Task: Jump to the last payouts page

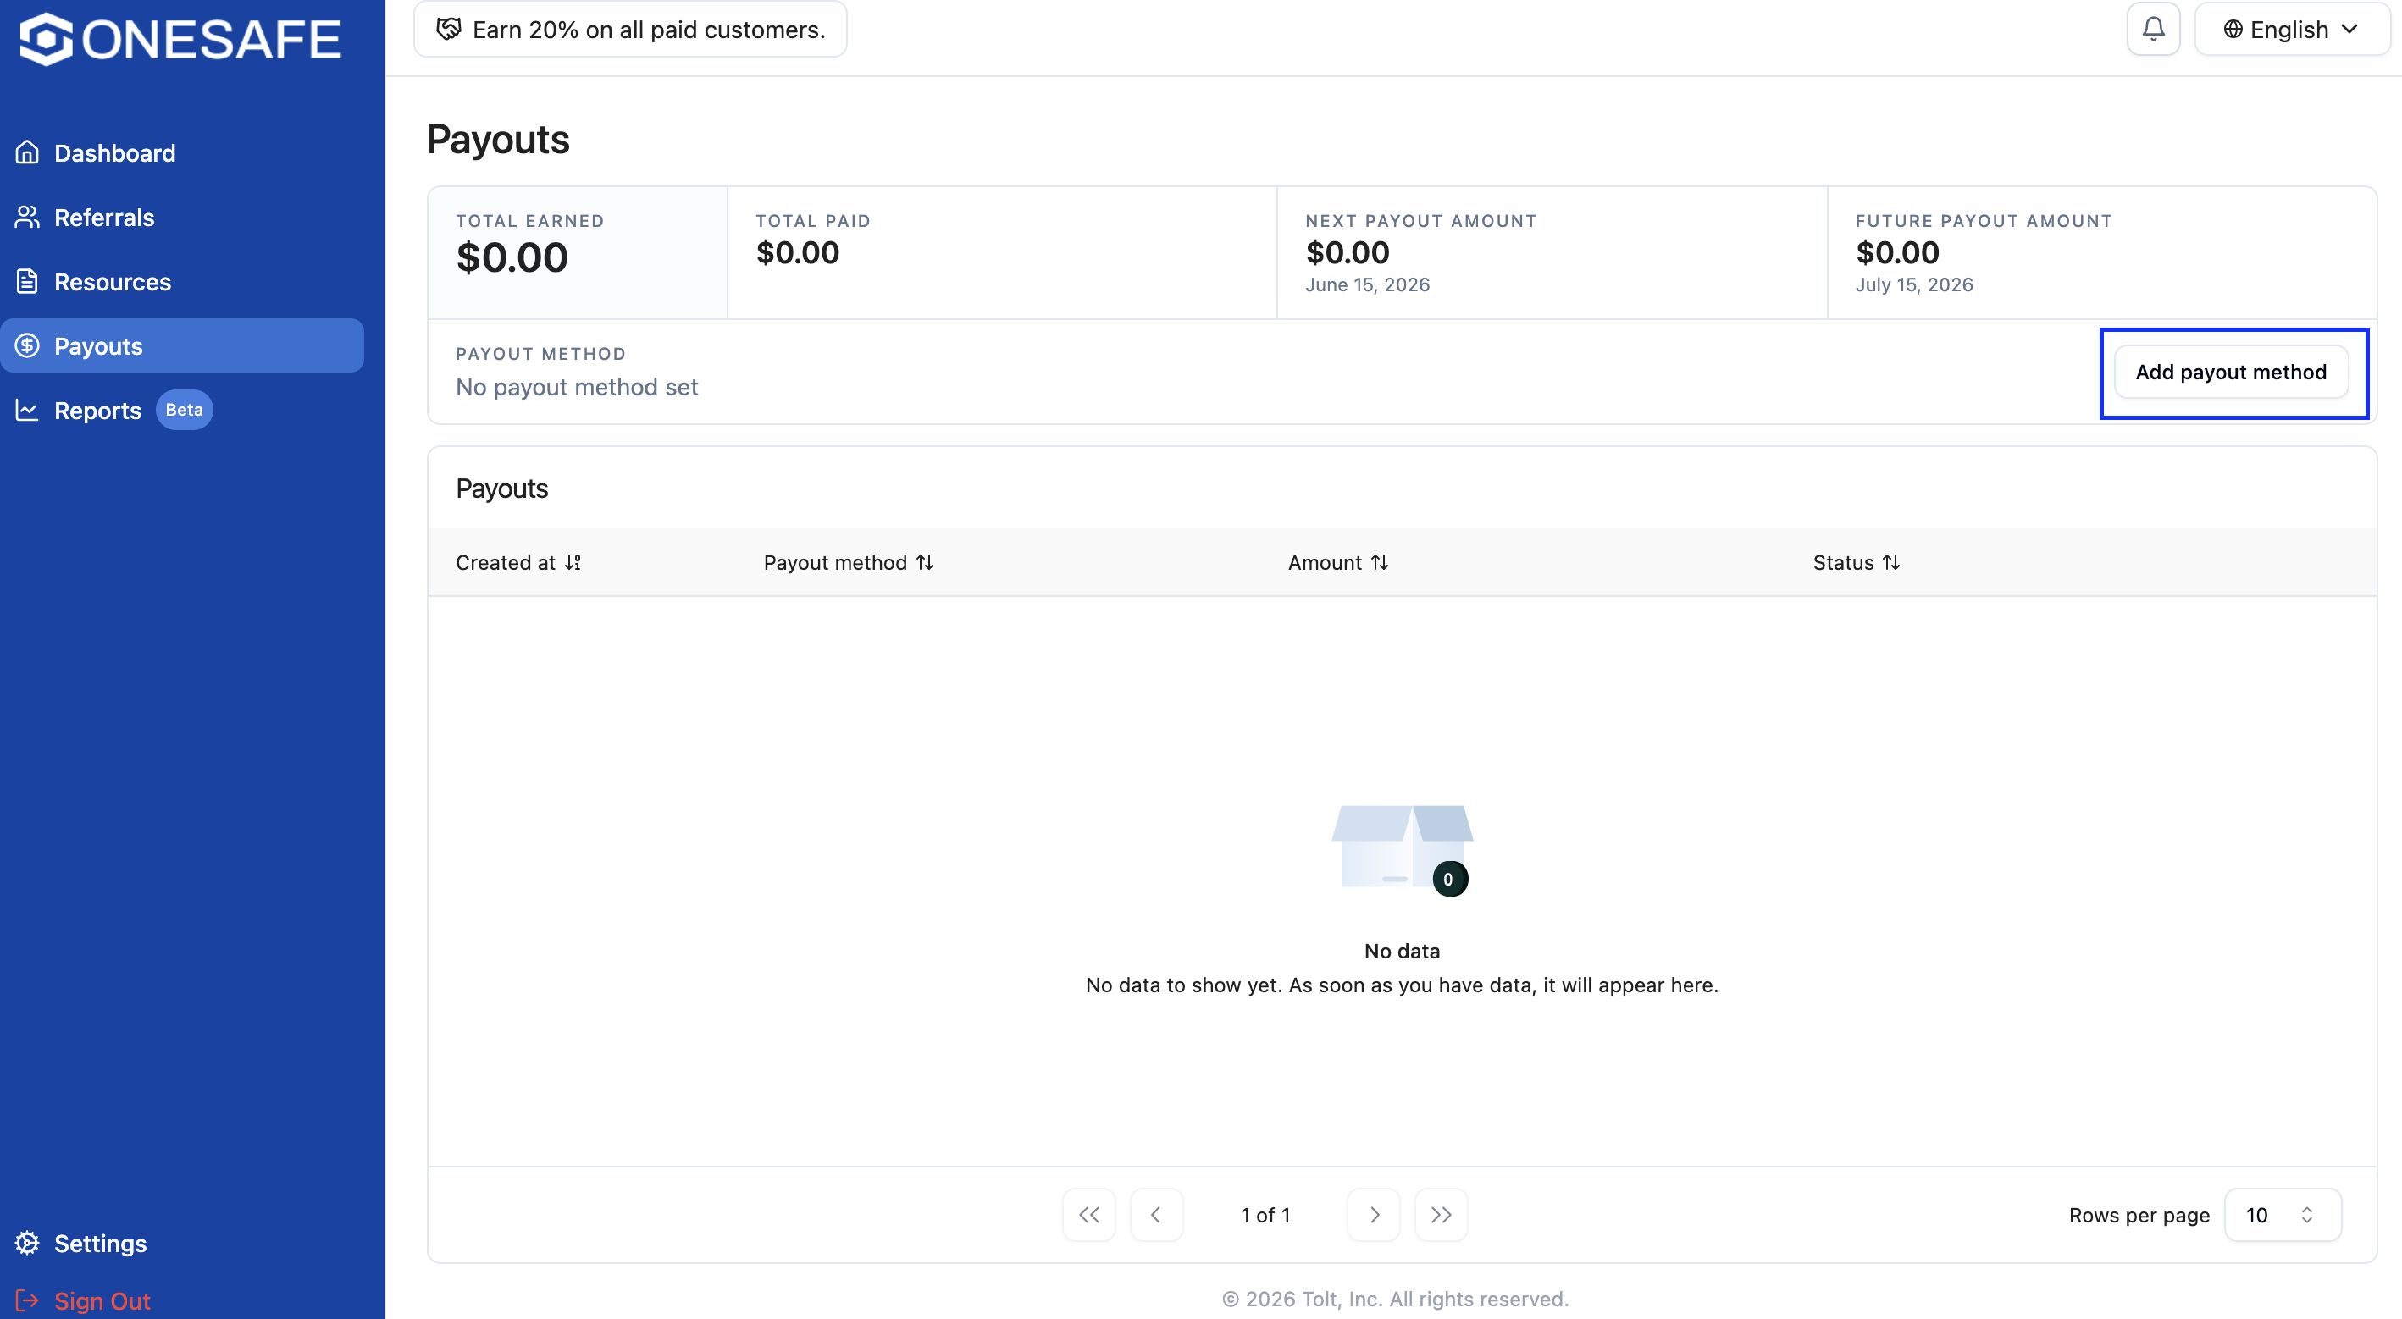Action: click(x=1441, y=1215)
